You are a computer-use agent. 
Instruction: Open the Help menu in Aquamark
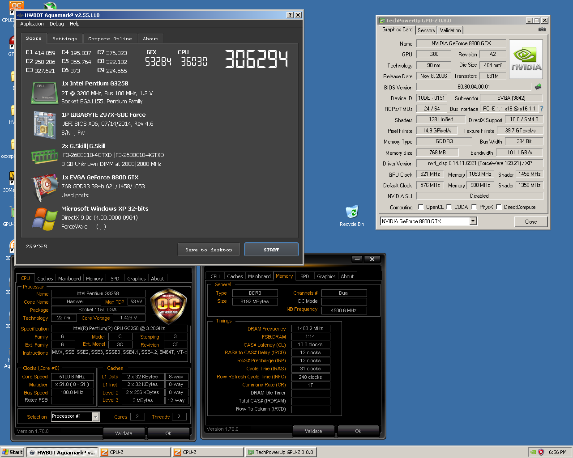[75, 24]
